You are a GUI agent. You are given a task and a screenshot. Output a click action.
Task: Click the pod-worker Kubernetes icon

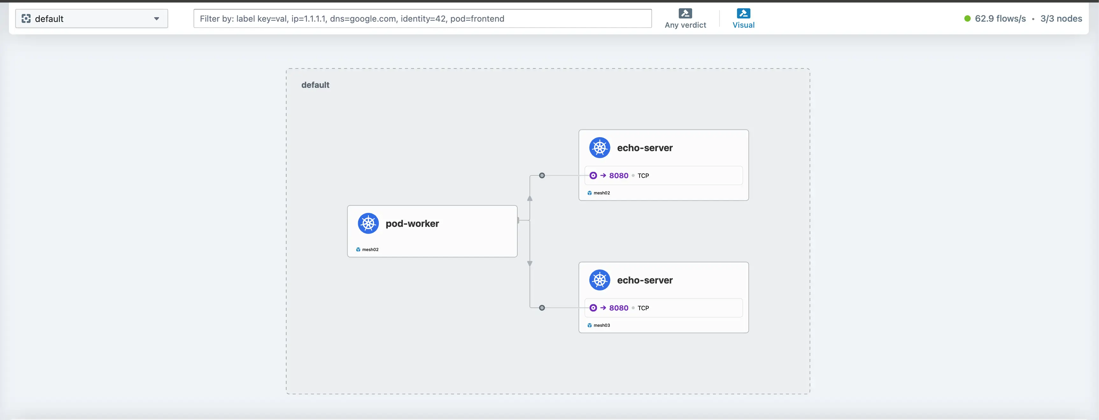[368, 223]
